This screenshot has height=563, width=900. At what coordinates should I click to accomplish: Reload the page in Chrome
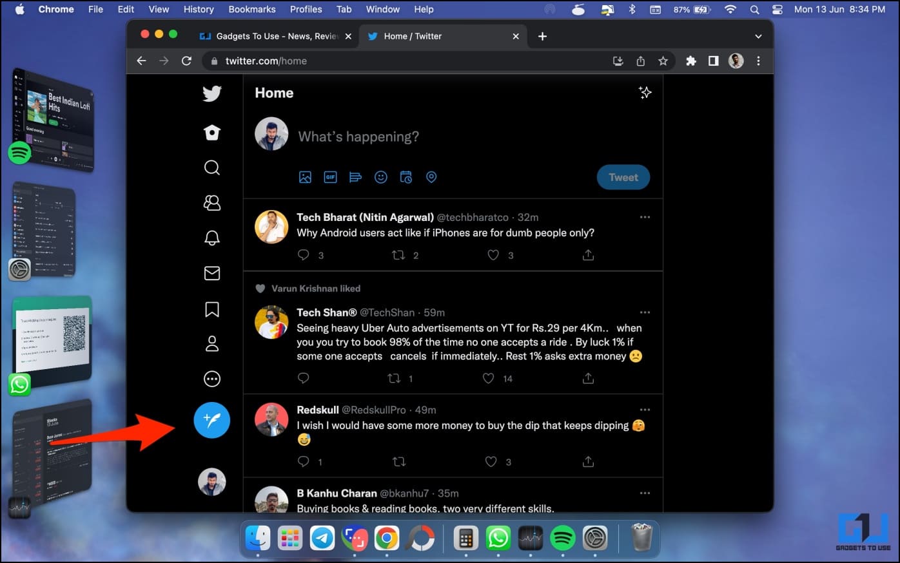[x=186, y=61]
